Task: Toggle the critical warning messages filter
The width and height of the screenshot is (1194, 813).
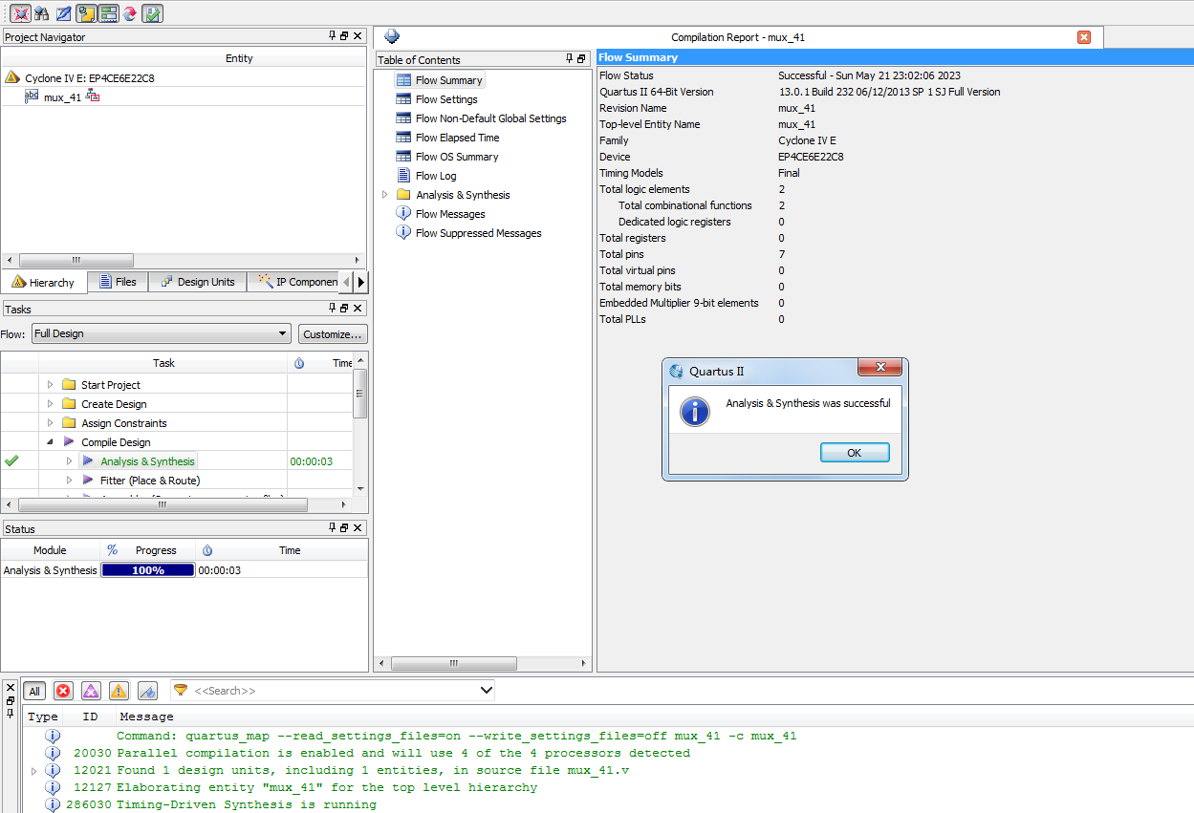Action: point(91,691)
